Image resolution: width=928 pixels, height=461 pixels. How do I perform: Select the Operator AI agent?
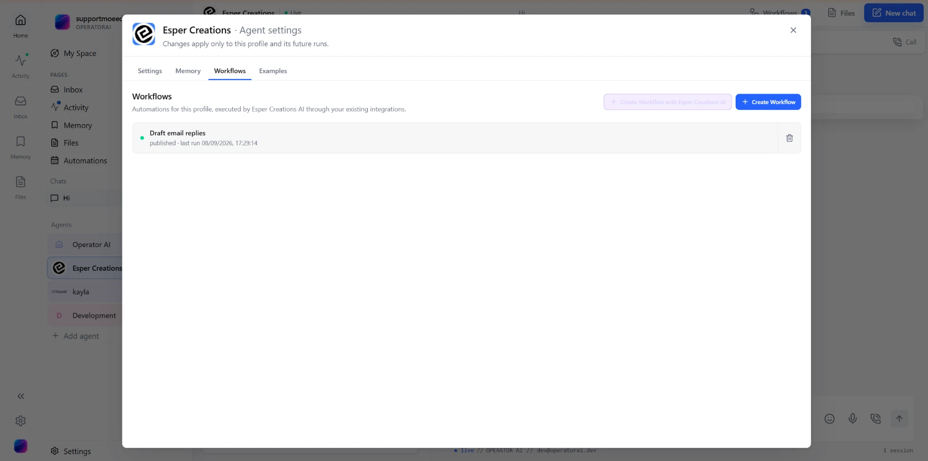(85, 245)
